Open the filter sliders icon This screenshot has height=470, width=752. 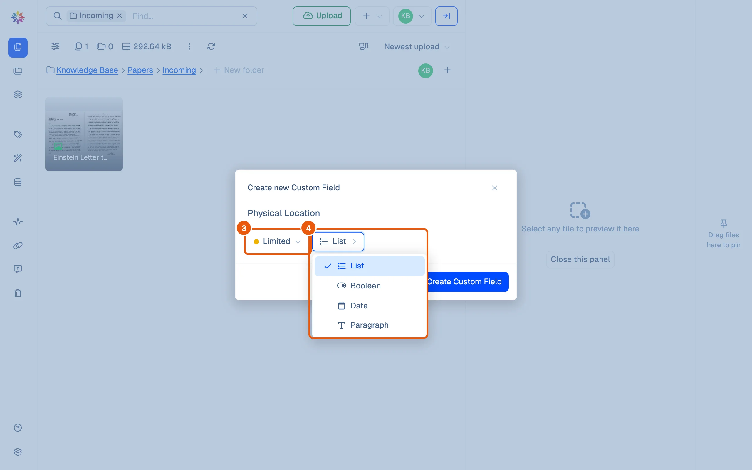click(x=55, y=46)
